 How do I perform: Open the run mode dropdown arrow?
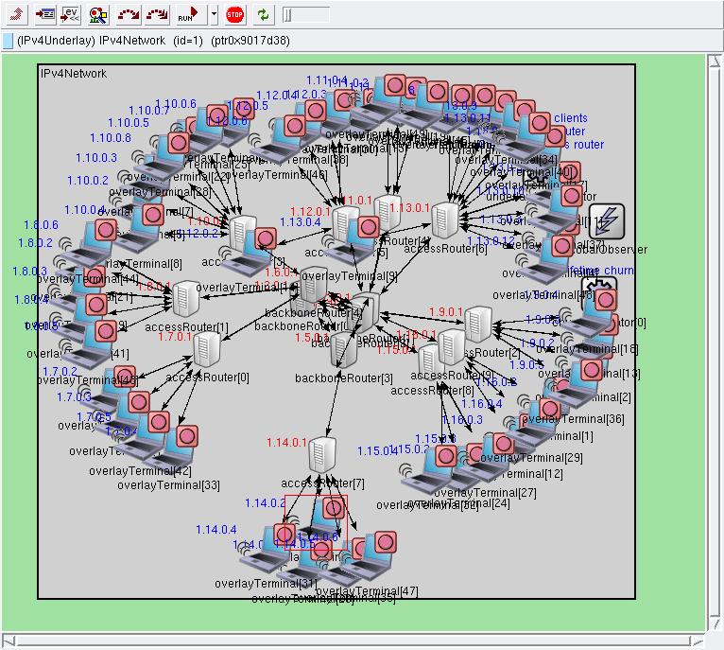point(214,14)
